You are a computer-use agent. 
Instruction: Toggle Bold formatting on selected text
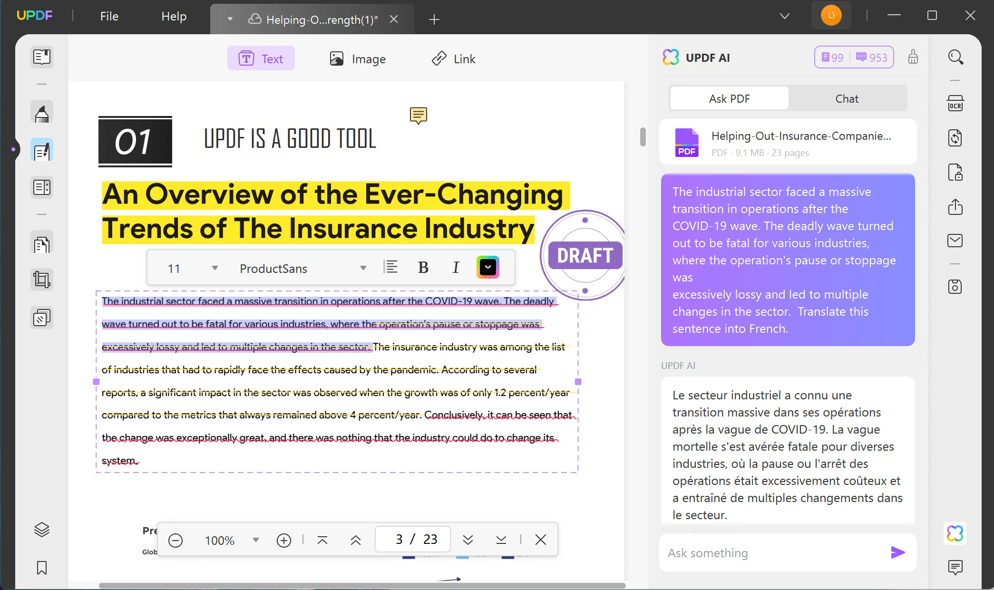click(x=424, y=268)
